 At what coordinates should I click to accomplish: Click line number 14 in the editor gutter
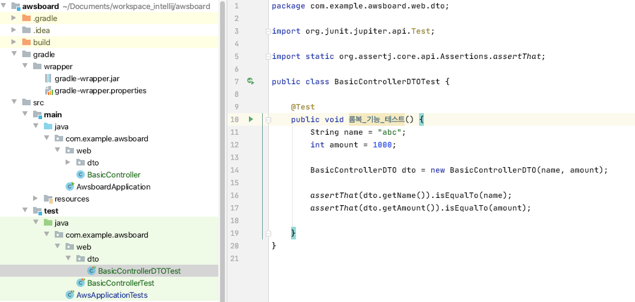coord(235,170)
